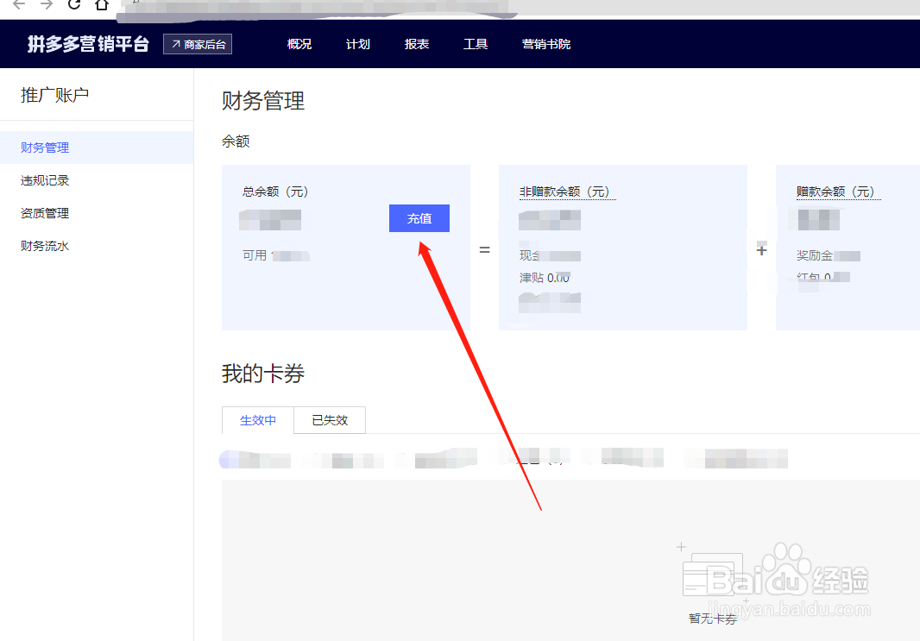Click the 充值 recharge button
This screenshot has width=920, height=641.
pyautogui.click(x=419, y=218)
